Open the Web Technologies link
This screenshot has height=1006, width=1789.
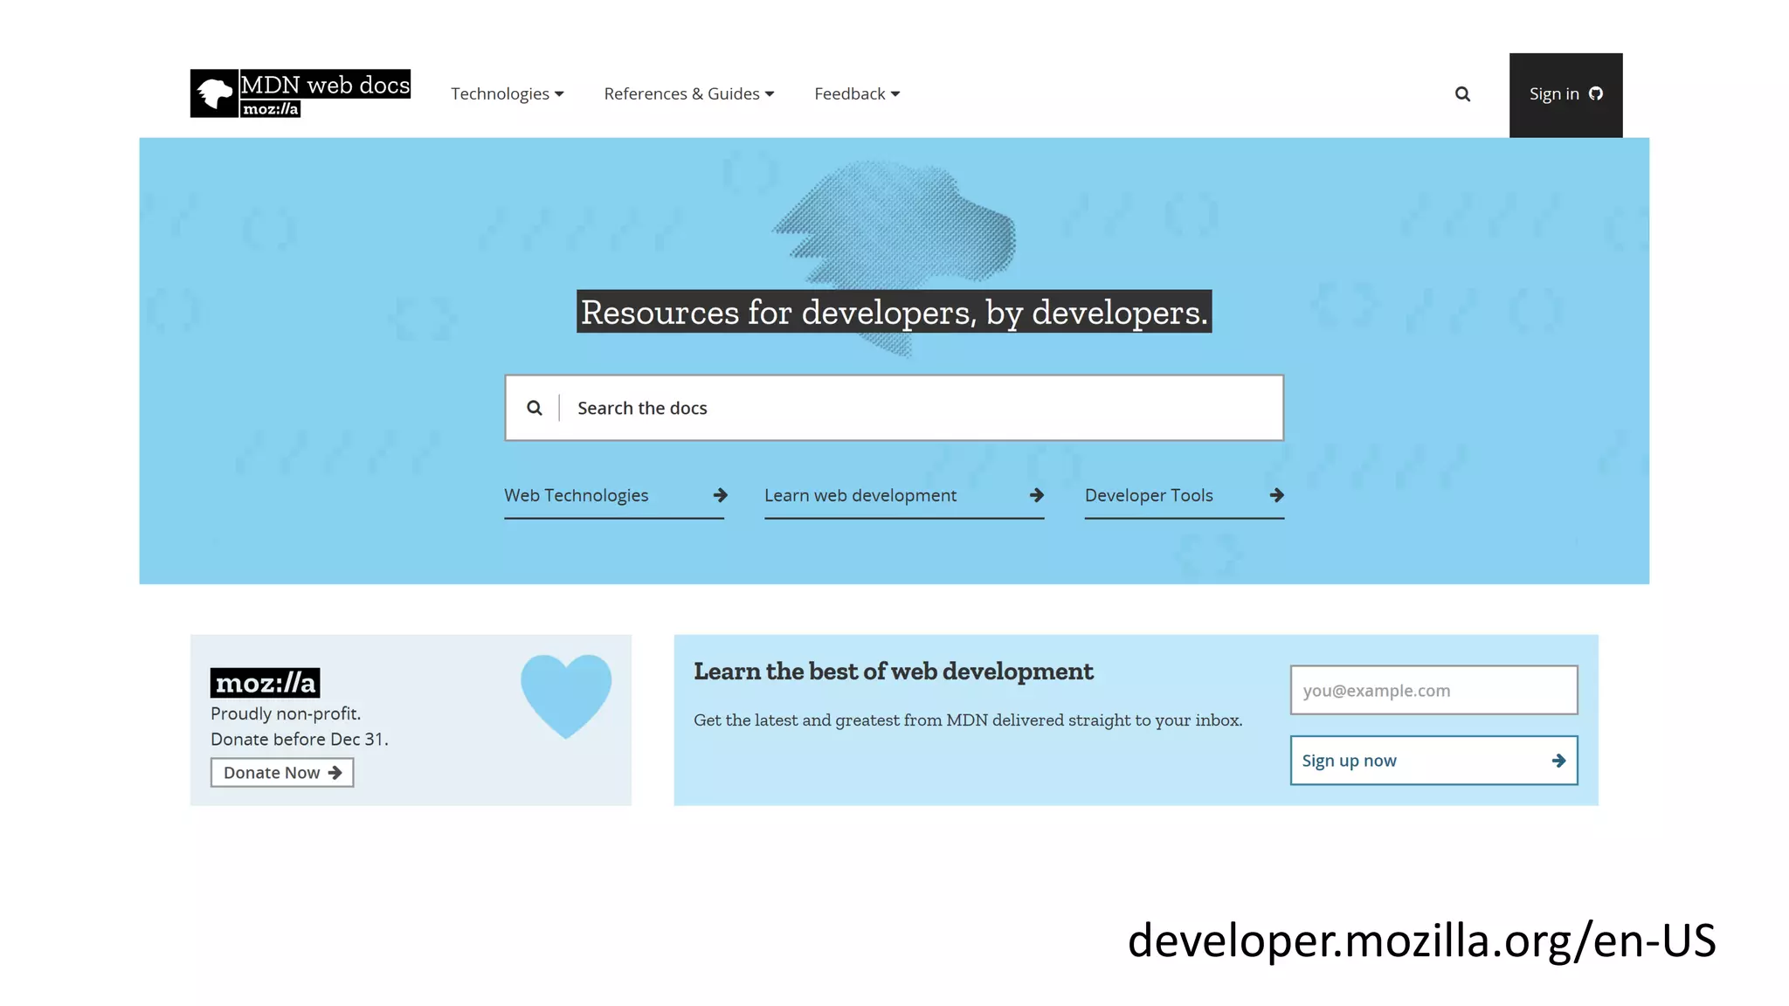pyautogui.click(x=577, y=495)
